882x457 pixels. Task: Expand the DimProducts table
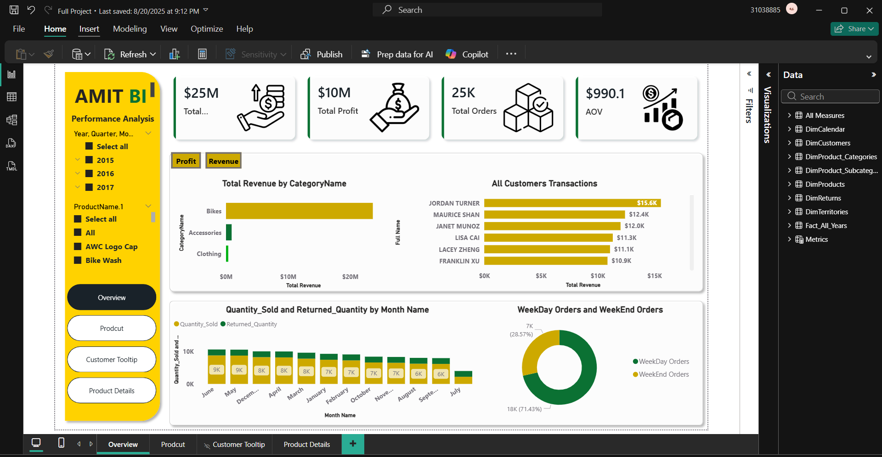789,184
